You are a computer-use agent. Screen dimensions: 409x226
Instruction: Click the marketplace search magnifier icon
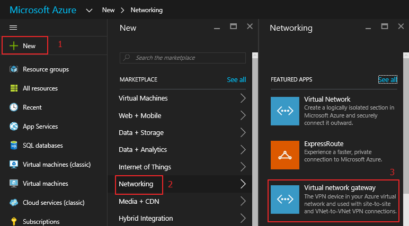[x=127, y=57]
